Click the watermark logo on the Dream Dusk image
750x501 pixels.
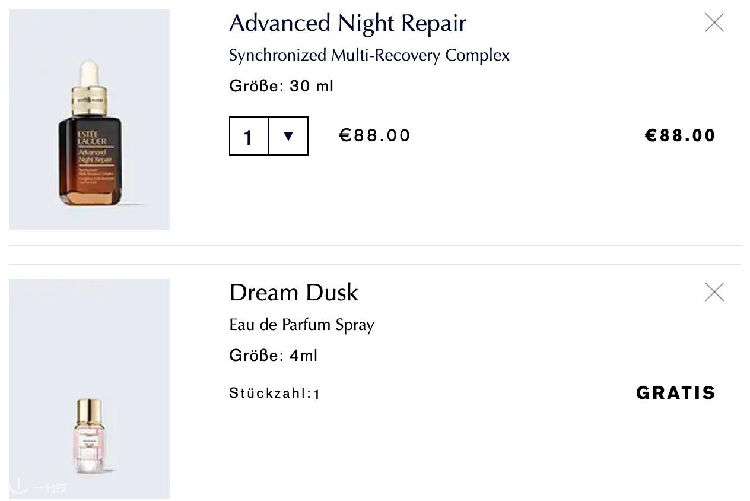(x=39, y=487)
